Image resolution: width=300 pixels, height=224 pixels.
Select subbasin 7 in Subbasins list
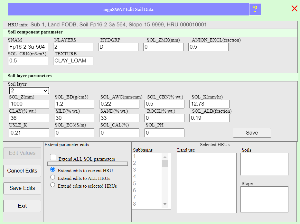click(147, 197)
